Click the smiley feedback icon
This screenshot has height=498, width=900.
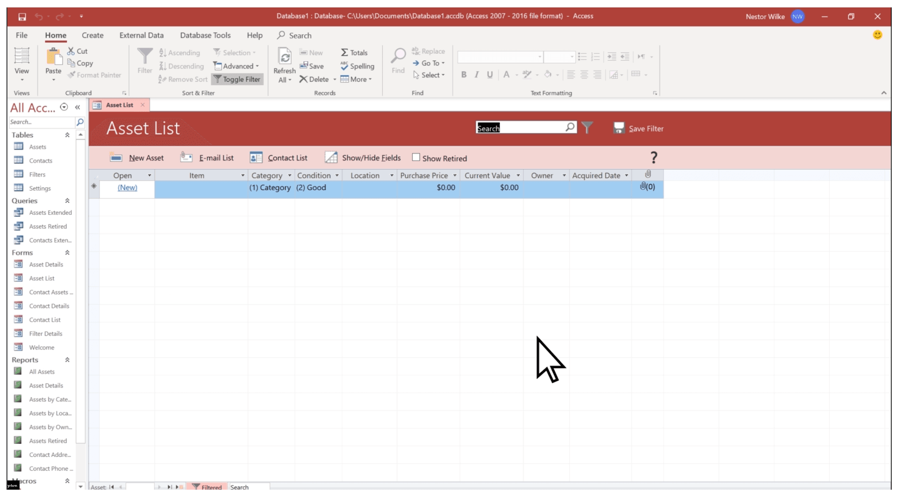click(x=877, y=35)
